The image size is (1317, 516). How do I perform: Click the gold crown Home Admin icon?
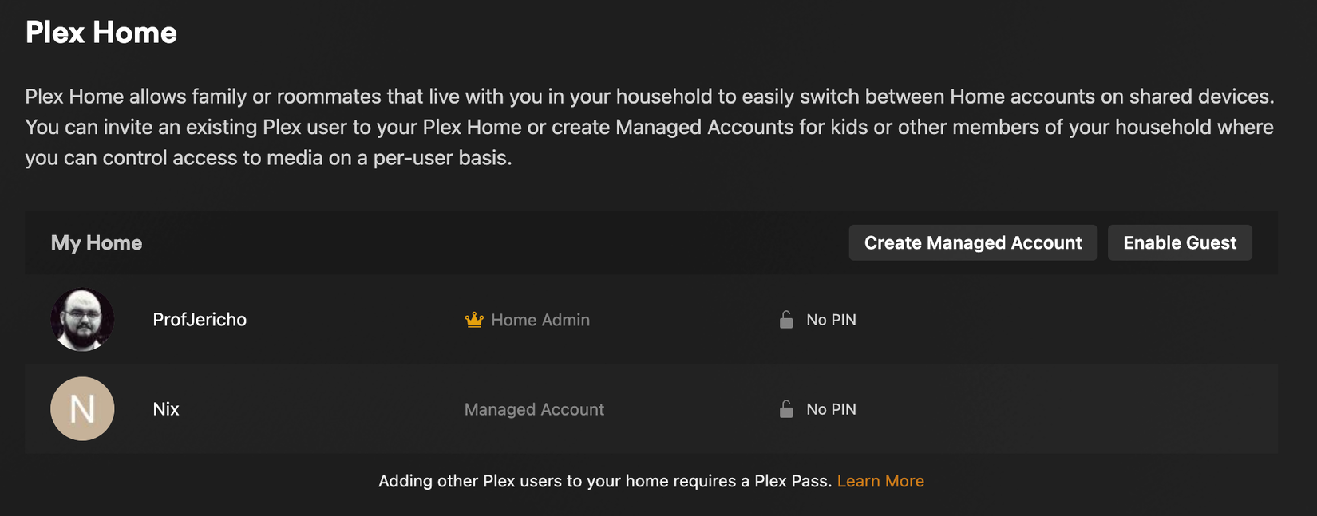click(474, 320)
